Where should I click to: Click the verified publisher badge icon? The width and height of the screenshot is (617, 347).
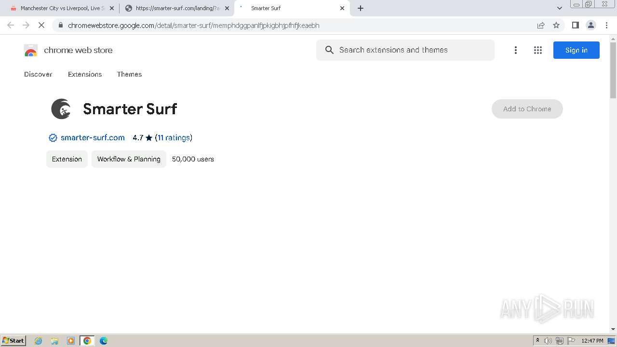pyautogui.click(x=53, y=138)
